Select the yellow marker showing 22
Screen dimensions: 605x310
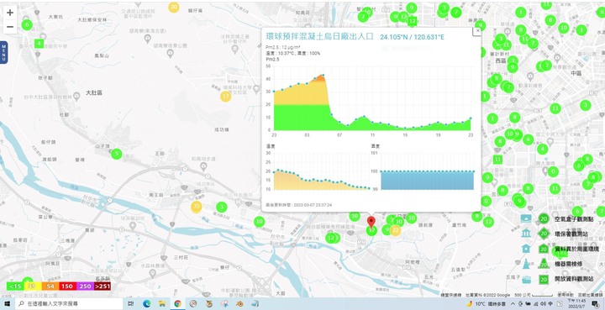coord(395,230)
